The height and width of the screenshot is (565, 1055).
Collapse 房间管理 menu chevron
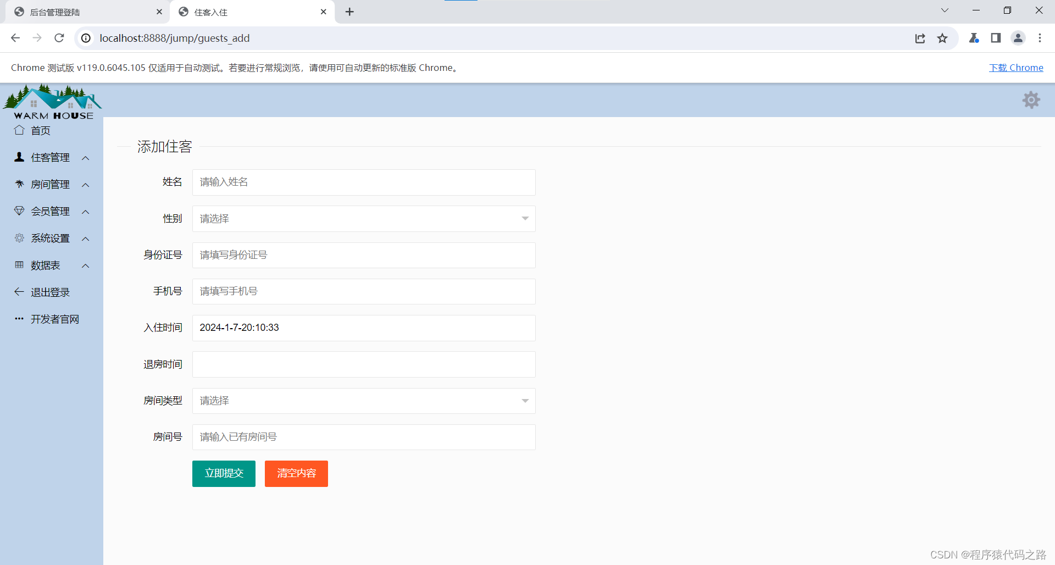tap(86, 185)
